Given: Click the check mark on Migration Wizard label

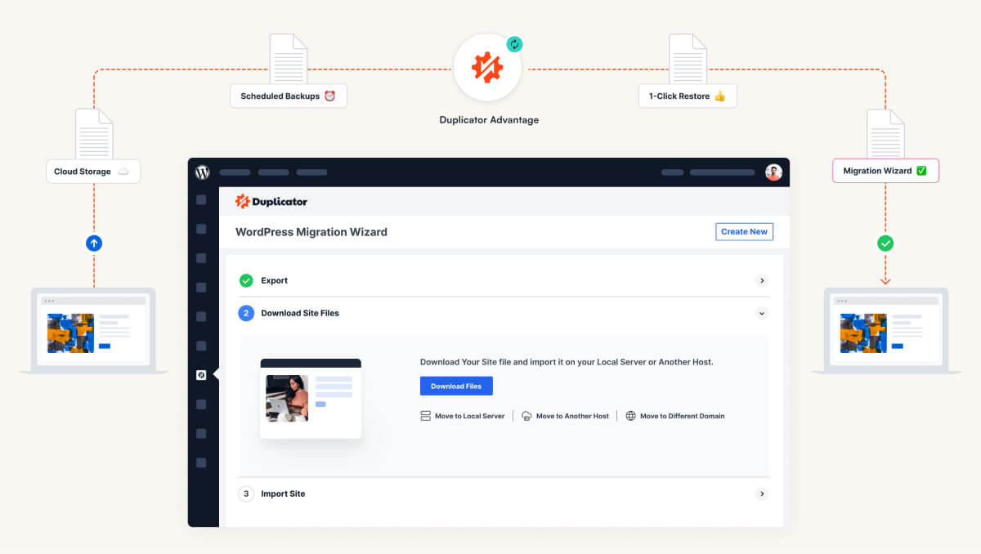Looking at the screenshot, I should pos(921,171).
